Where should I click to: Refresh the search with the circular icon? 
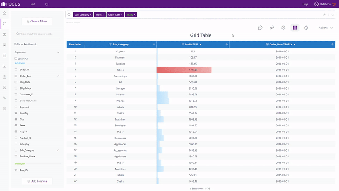point(333,15)
